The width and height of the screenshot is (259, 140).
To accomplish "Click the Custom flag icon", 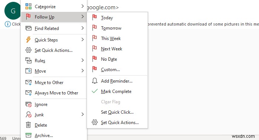I will (94, 69).
